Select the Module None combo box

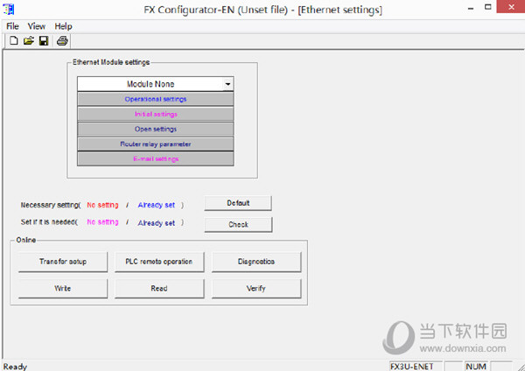(x=156, y=84)
